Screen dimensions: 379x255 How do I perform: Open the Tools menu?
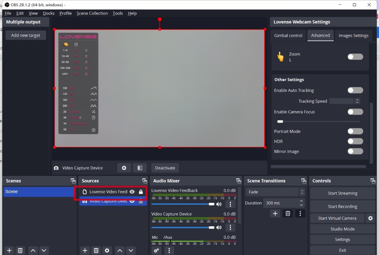[118, 13]
